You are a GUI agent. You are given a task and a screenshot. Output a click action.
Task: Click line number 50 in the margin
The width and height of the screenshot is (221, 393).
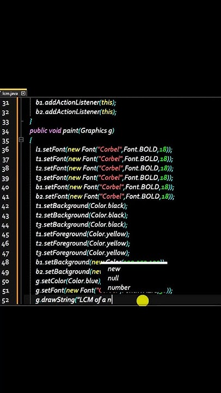tap(5, 281)
